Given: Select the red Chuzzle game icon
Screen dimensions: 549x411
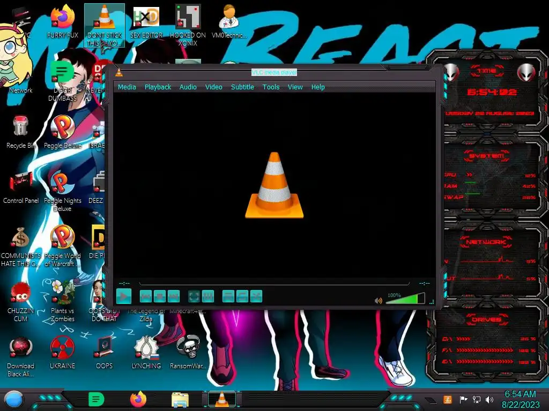Looking at the screenshot, I should (21, 301).
